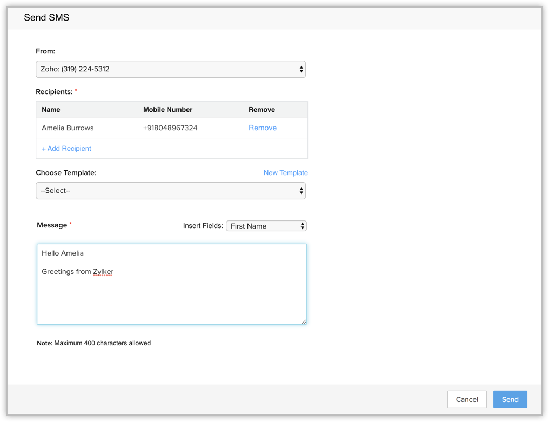Click the mobile number +918048967324

click(x=170, y=128)
